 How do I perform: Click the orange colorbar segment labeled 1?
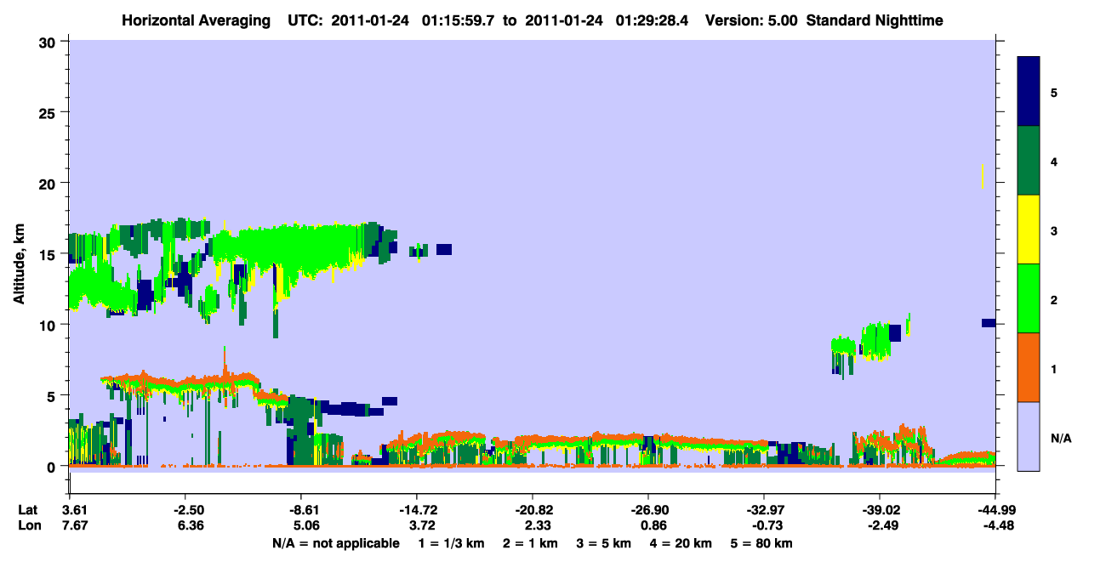click(x=1029, y=367)
